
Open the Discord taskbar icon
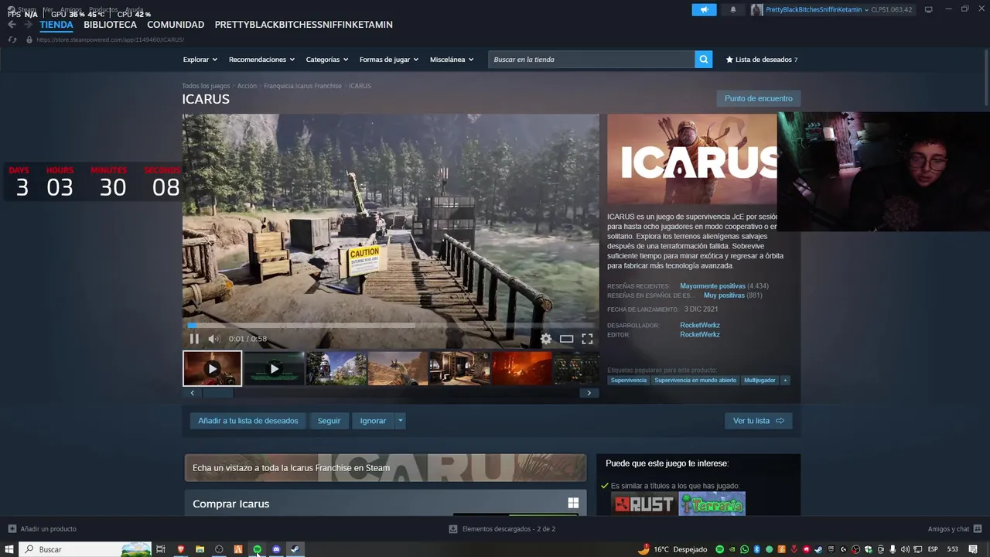pyautogui.click(x=276, y=549)
